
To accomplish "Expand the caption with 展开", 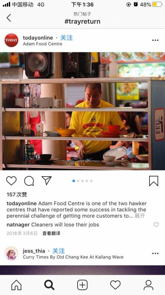I will click(x=140, y=216).
